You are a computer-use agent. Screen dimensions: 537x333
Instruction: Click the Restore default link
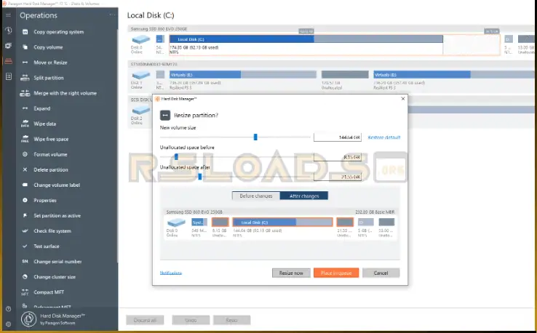[383, 137]
